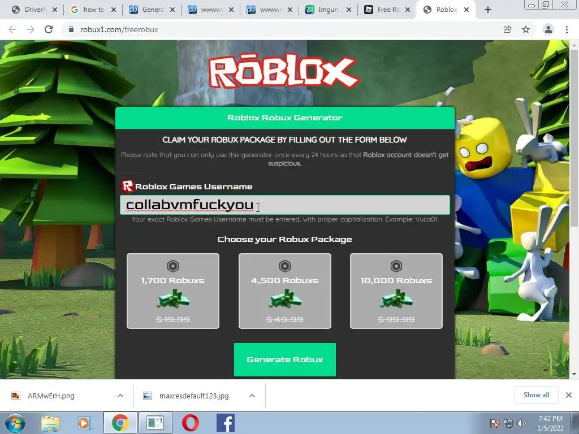Select the 1,700 Robuxs package
This screenshot has width=579, height=434.
click(x=173, y=291)
